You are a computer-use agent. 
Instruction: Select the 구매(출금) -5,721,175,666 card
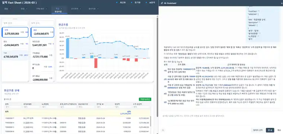(42, 55)
